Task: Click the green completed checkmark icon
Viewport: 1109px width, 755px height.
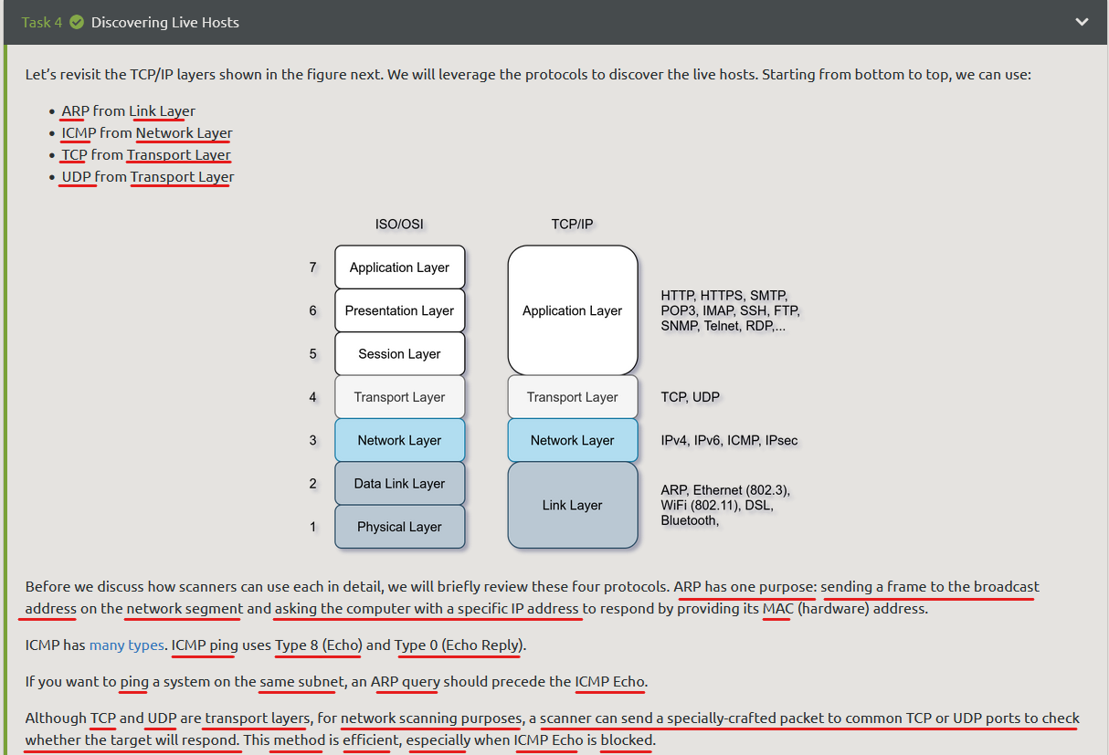Action: pos(77,22)
